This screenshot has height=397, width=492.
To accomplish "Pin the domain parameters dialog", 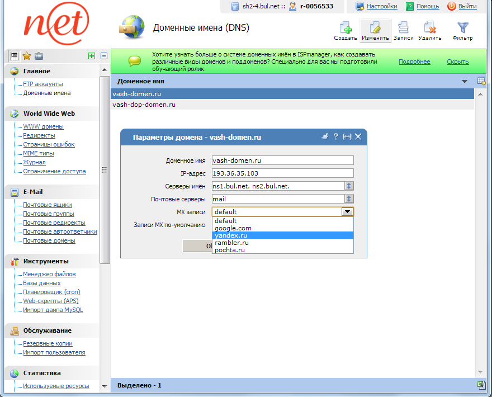I will [324, 136].
